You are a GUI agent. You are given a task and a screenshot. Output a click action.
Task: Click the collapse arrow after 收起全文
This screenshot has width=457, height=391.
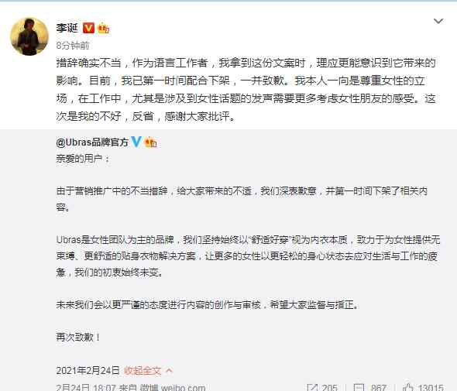point(169,370)
